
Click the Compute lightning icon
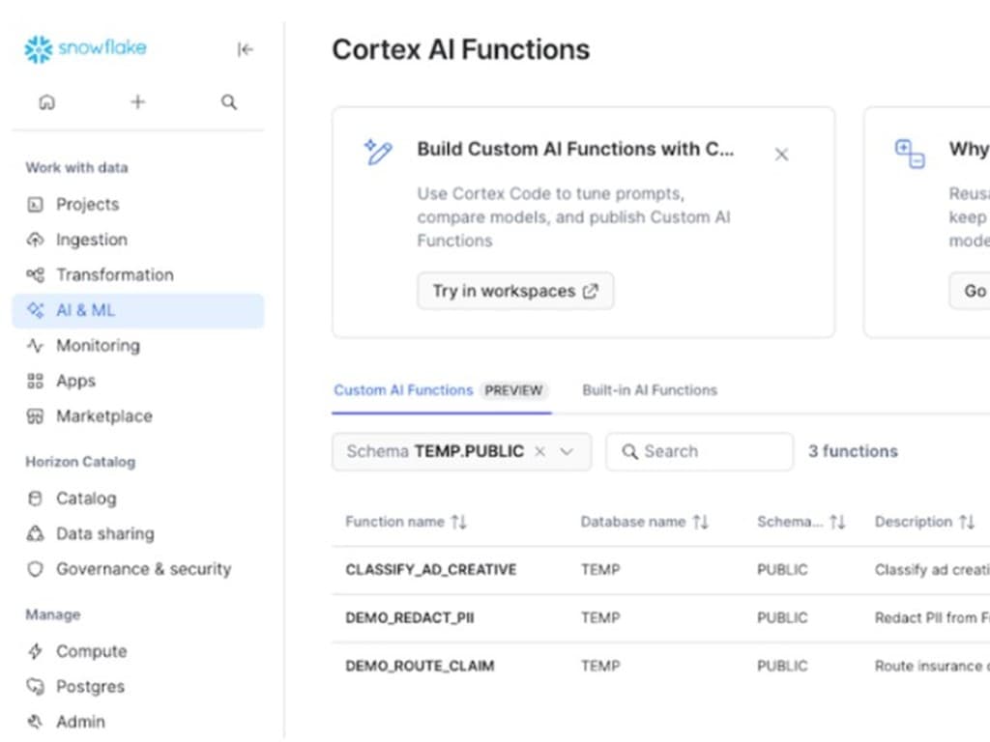click(36, 651)
